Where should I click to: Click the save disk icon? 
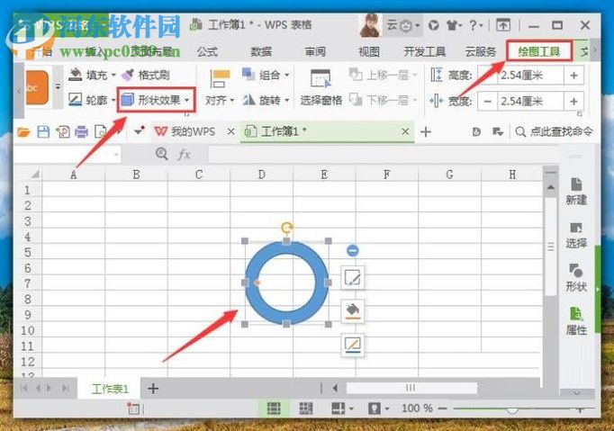43,132
